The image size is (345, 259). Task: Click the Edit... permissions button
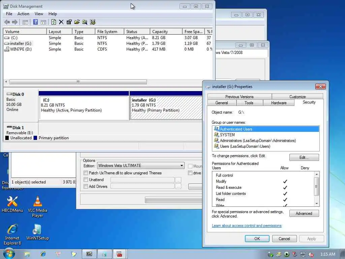coord(304,157)
